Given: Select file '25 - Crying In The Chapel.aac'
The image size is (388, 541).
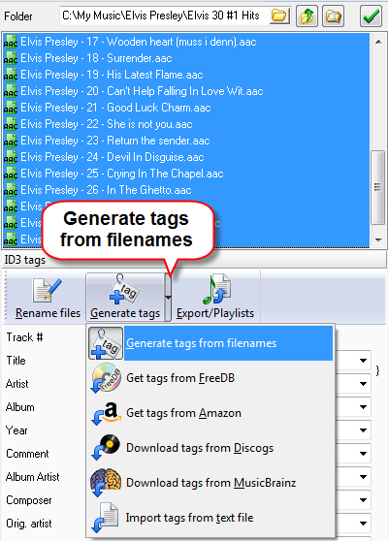Looking at the screenshot, I should (122, 174).
